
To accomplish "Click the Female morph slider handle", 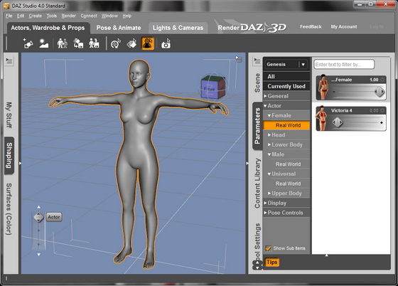I will pos(380,92).
